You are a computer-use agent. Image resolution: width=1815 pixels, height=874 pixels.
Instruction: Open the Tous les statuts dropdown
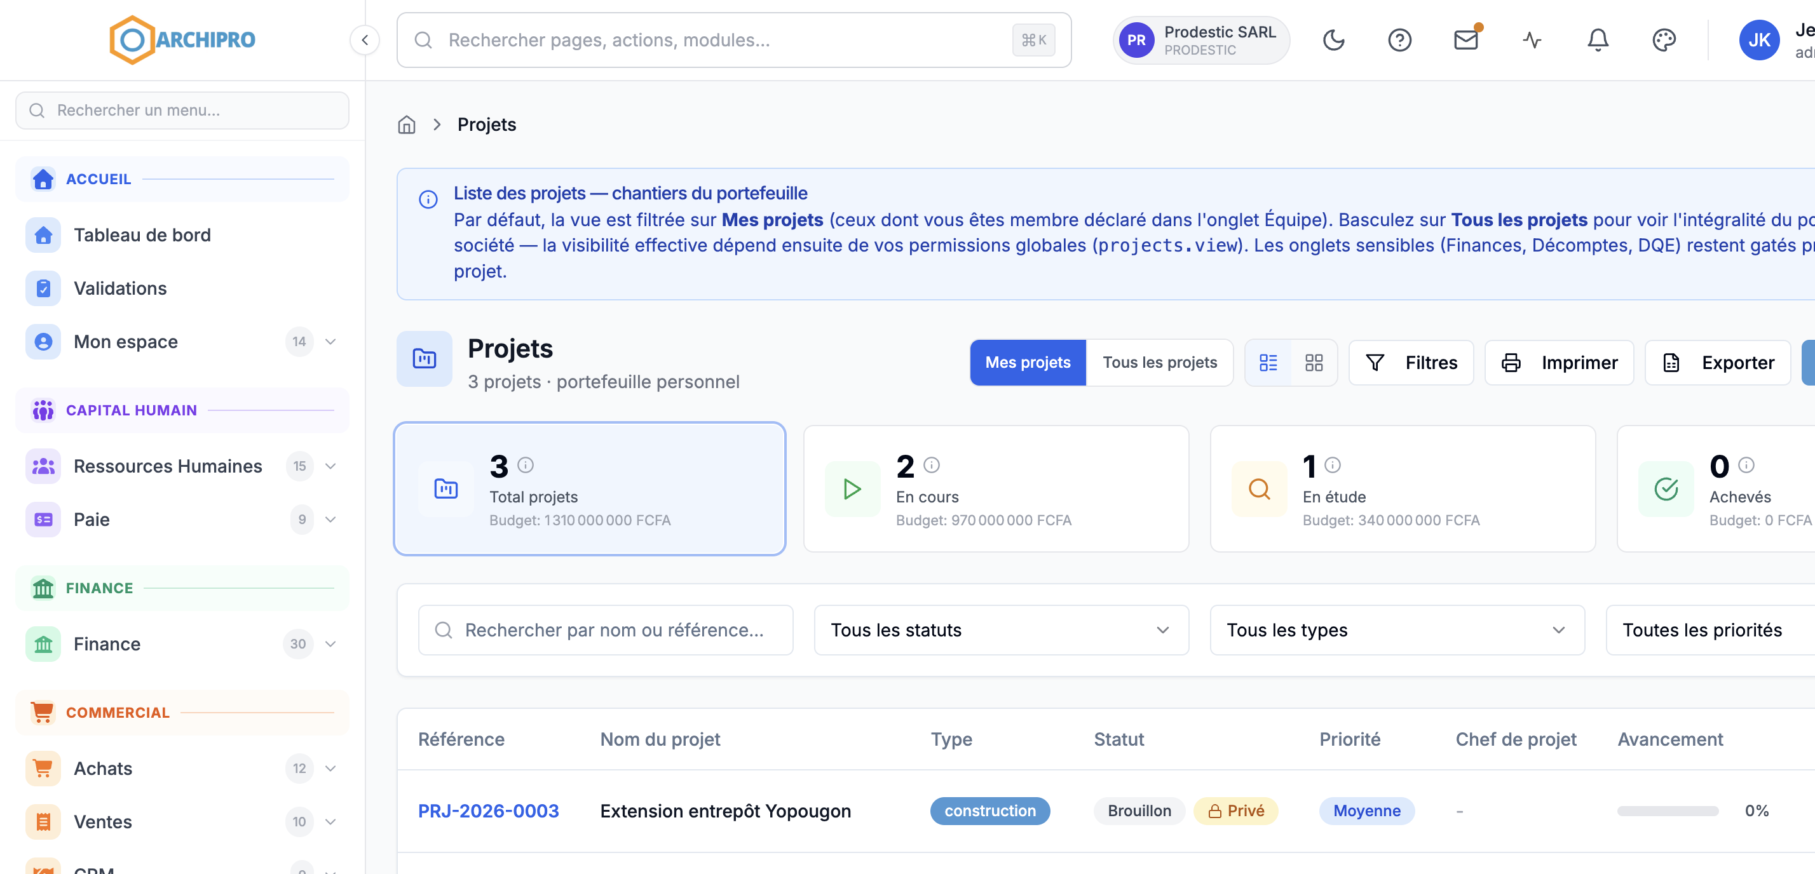(1001, 630)
